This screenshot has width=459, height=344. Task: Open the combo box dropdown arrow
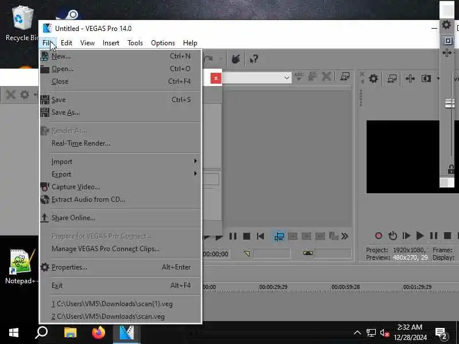tap(286, 78)
